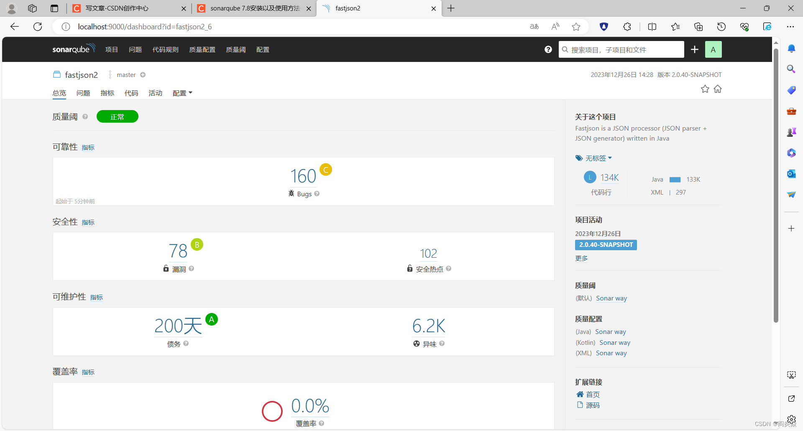Open the 配置 dropdown in the project navigation

182,93
